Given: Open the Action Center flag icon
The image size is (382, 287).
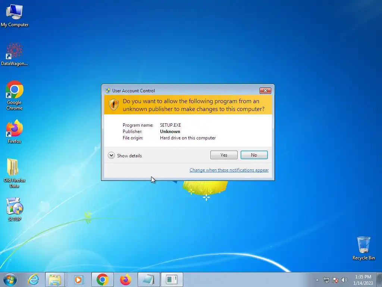Looking at the screenshot, I should point(335,280).
